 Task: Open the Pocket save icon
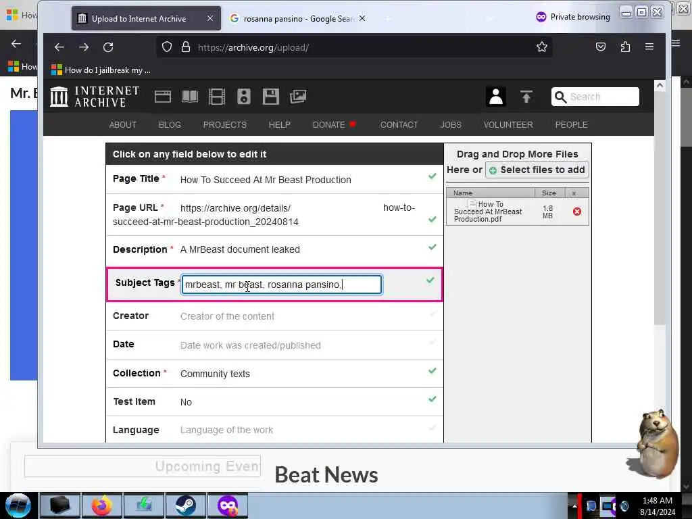coord(601,47)
